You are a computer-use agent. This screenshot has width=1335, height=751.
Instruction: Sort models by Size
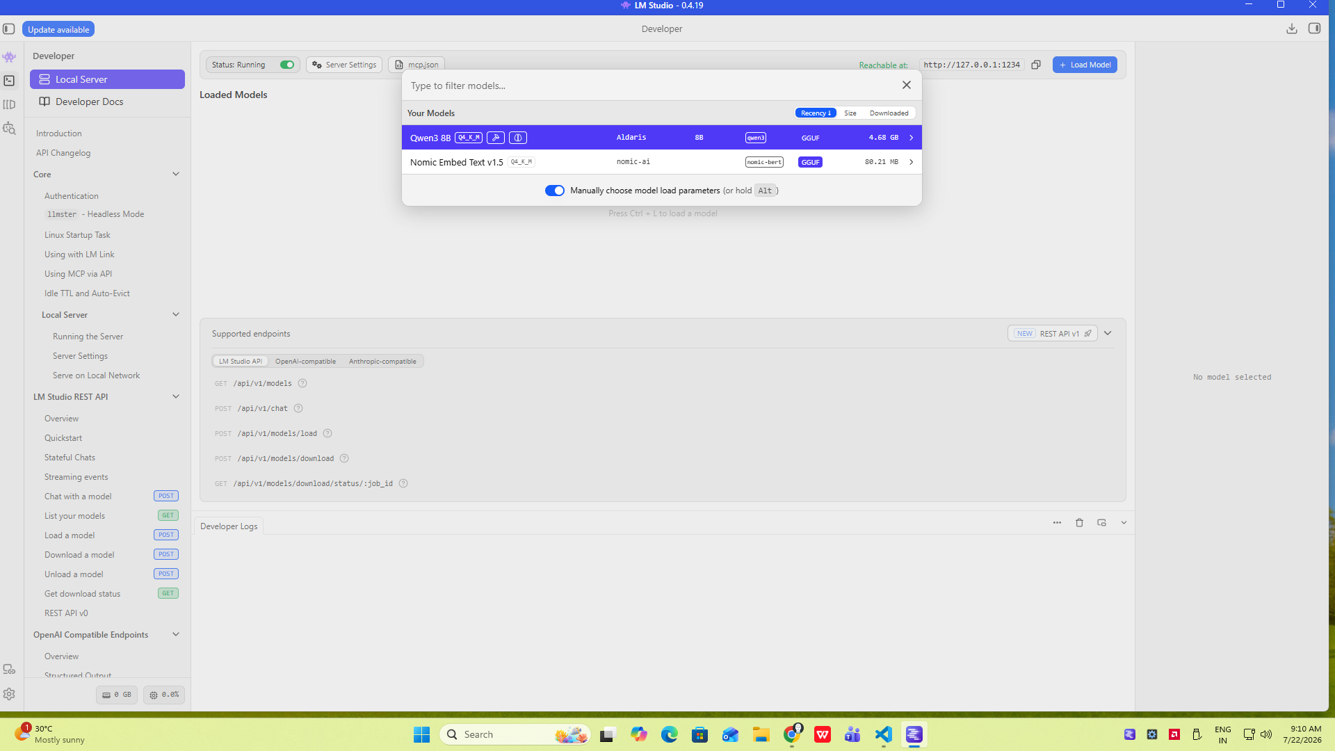click(x=850, y=113)
